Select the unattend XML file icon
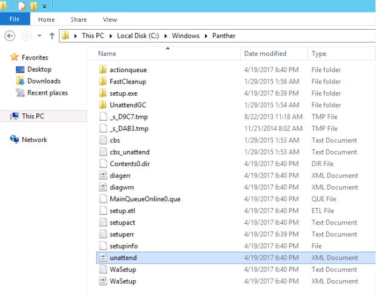 102,258
